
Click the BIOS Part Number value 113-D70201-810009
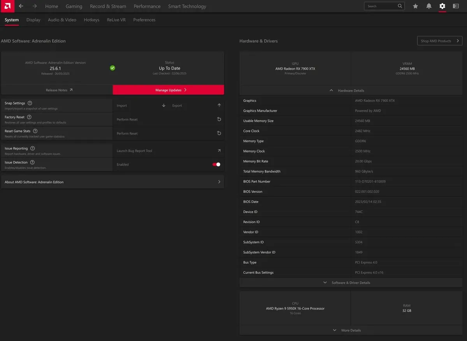pyautogui.click(x=370, y=182)
